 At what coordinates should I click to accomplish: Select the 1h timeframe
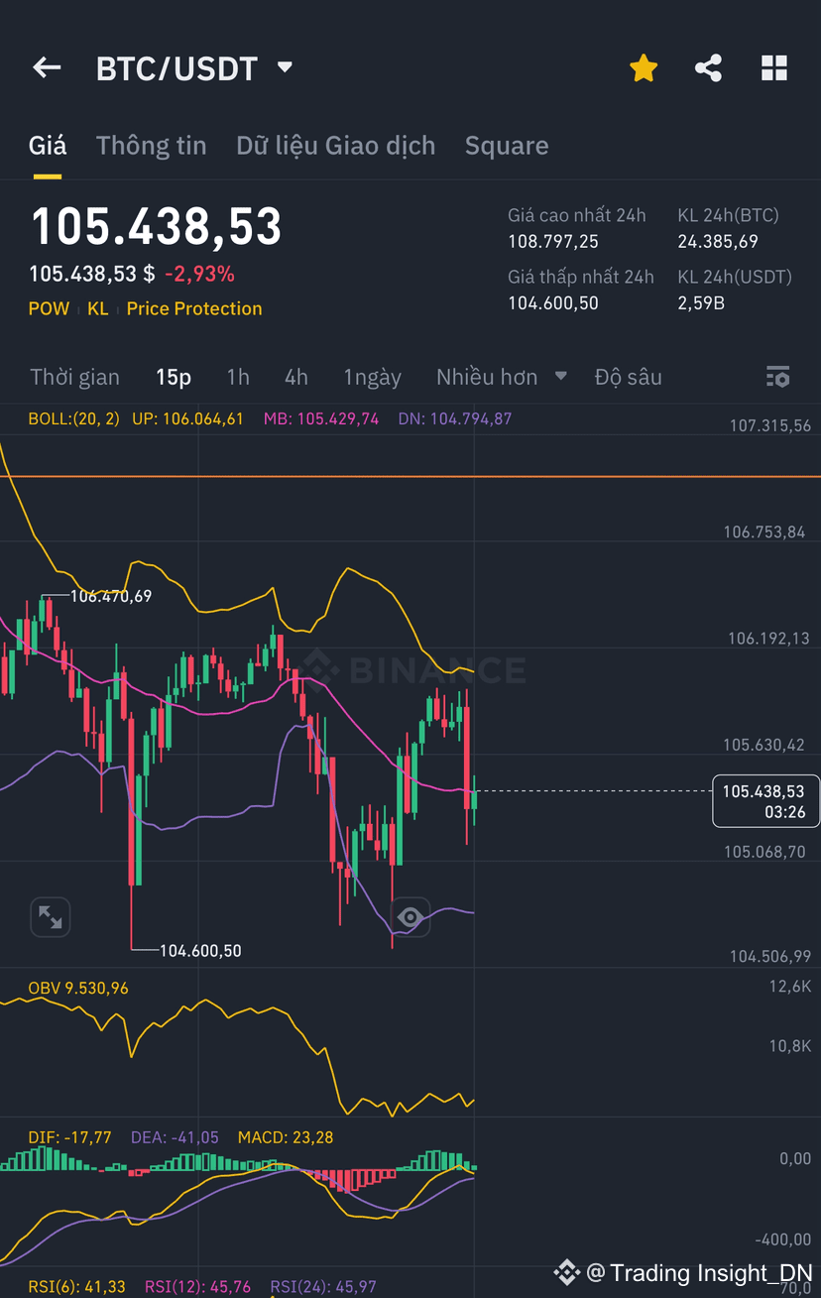click(x=238, y=377)
